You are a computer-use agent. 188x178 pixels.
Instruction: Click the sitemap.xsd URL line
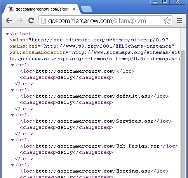coord(95,59)
